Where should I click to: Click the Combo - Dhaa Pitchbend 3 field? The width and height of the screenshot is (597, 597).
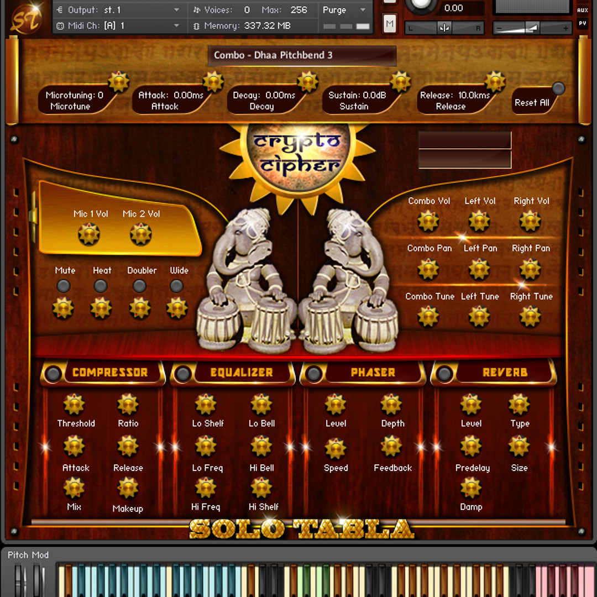(302, 55)
